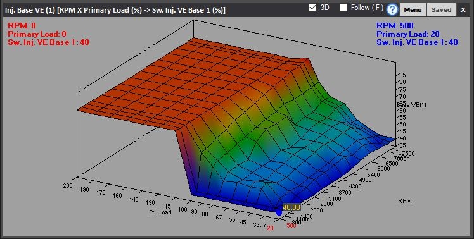Click the 50 VE axis label

pyautogui.click(x=403, y=125)
